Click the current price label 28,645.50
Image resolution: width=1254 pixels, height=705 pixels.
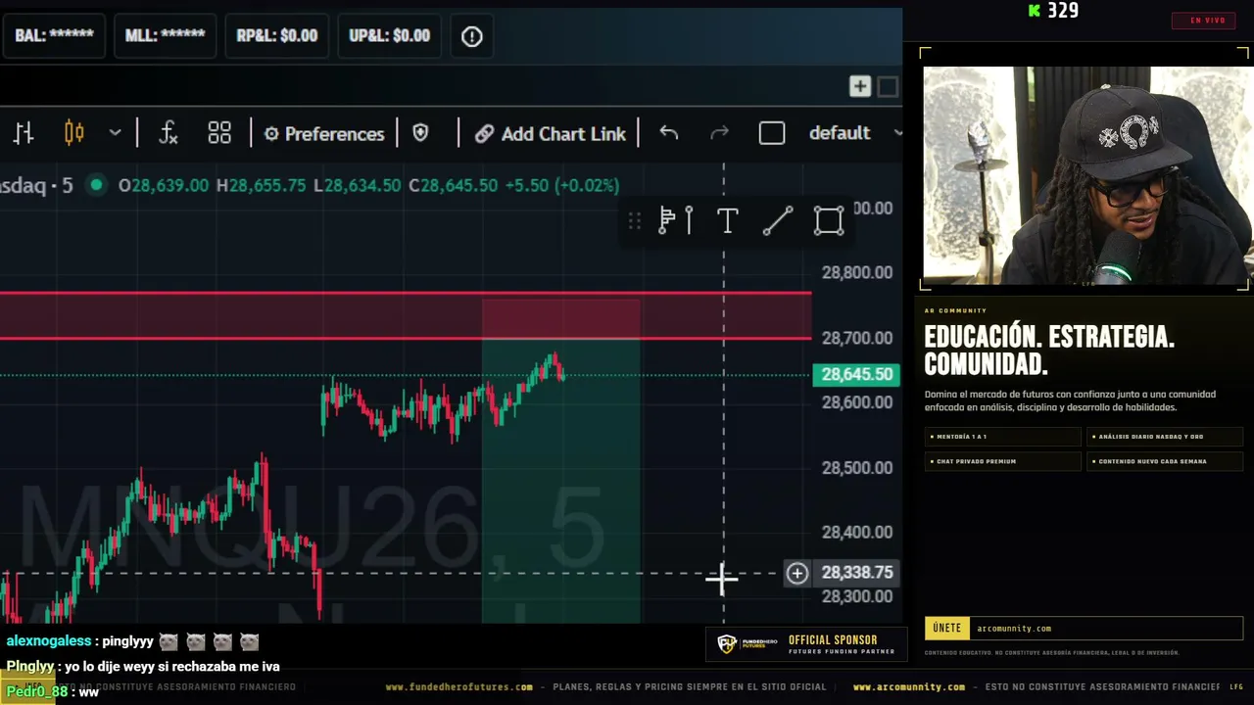[856, 374]
